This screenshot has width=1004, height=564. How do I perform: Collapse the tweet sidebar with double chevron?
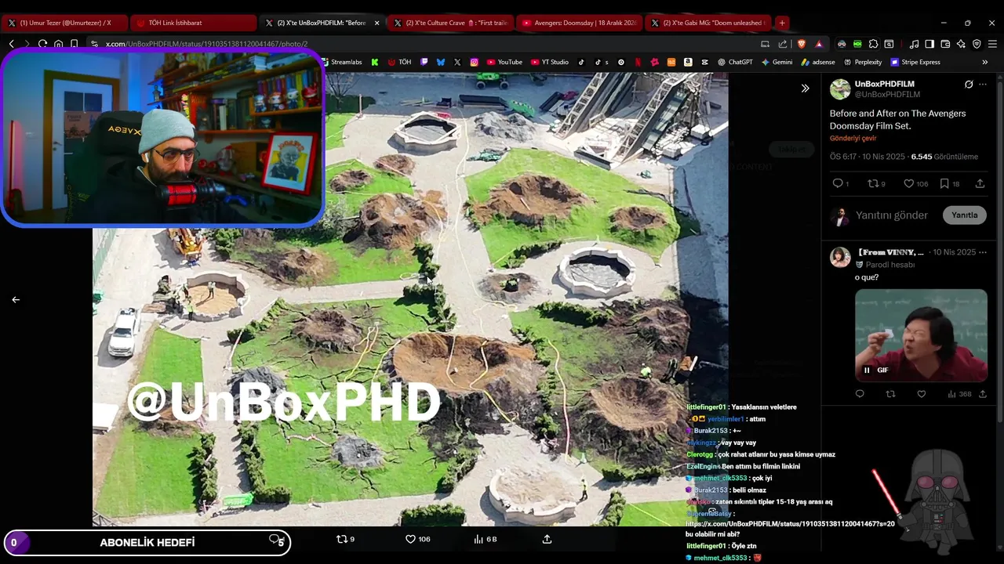805,89
